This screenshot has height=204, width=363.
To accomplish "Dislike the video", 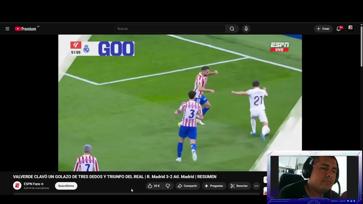I will point(168,186).
